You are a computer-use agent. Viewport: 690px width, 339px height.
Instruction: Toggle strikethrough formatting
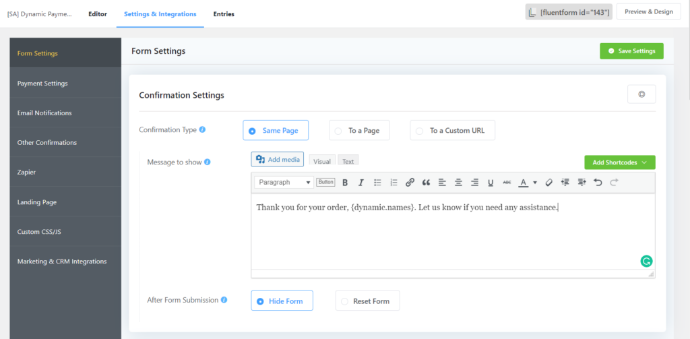coord(507,182)
